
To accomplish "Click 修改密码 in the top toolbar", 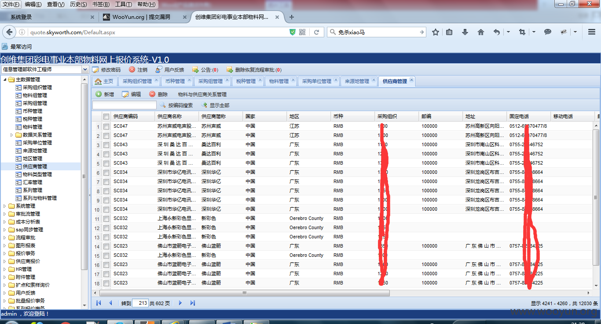I will click(106, 70).
